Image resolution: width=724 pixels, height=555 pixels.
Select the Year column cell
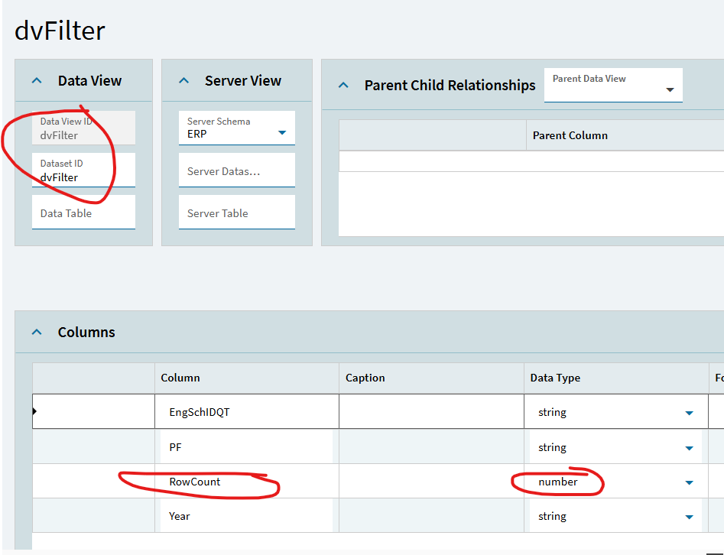click(247, 516)
